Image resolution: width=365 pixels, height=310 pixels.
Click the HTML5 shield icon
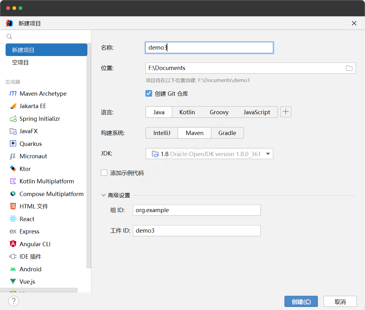pyautogui.click(x=13, y=206)
